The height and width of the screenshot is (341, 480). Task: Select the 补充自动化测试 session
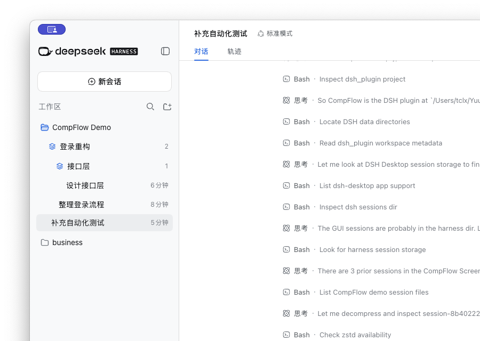[x=105, y=223]
